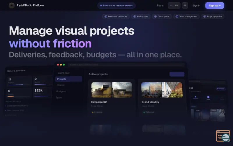Click the check icon in Team management
The image size is (233, 146).
tap(177, 17)
